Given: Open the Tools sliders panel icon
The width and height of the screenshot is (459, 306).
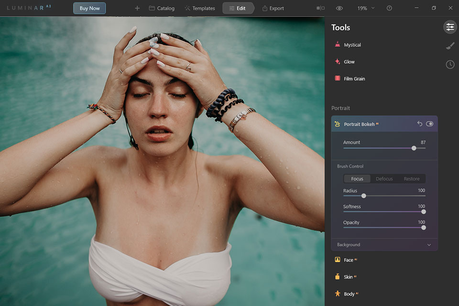Looking at the screenshot, I should click(x=450, y=27).
